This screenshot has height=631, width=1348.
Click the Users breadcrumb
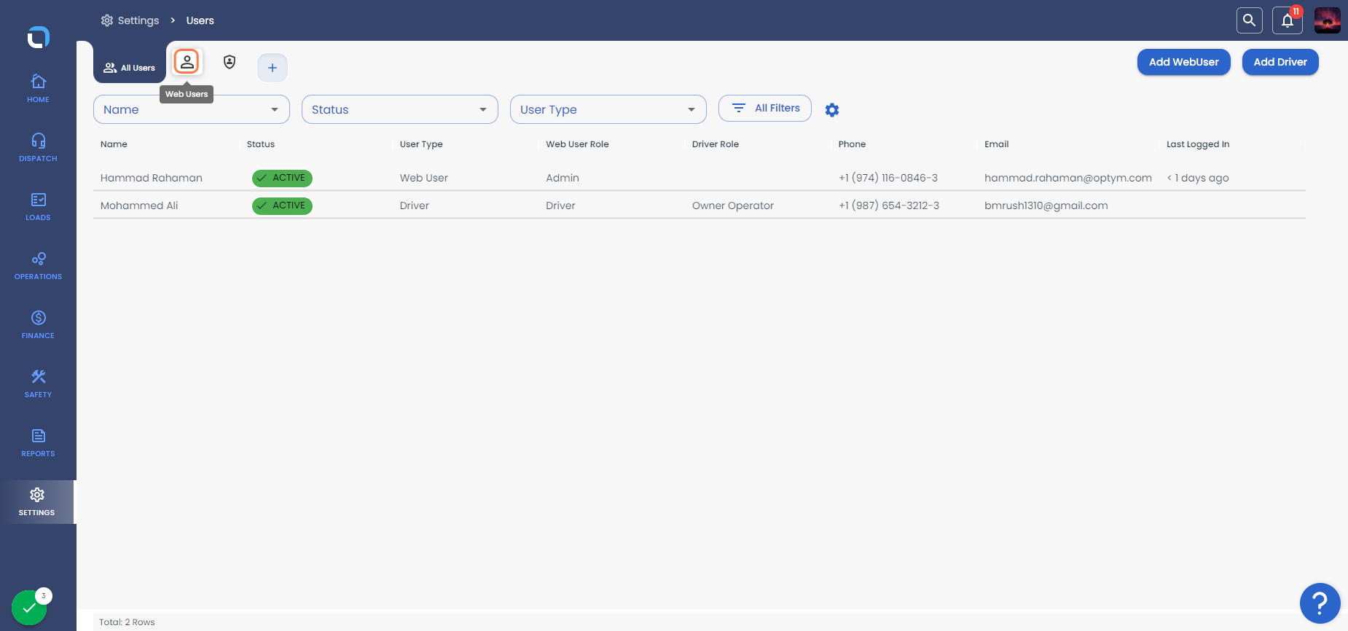[x=200, y=20]
